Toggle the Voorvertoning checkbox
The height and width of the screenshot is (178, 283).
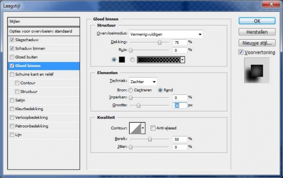(x=241, y=52)
